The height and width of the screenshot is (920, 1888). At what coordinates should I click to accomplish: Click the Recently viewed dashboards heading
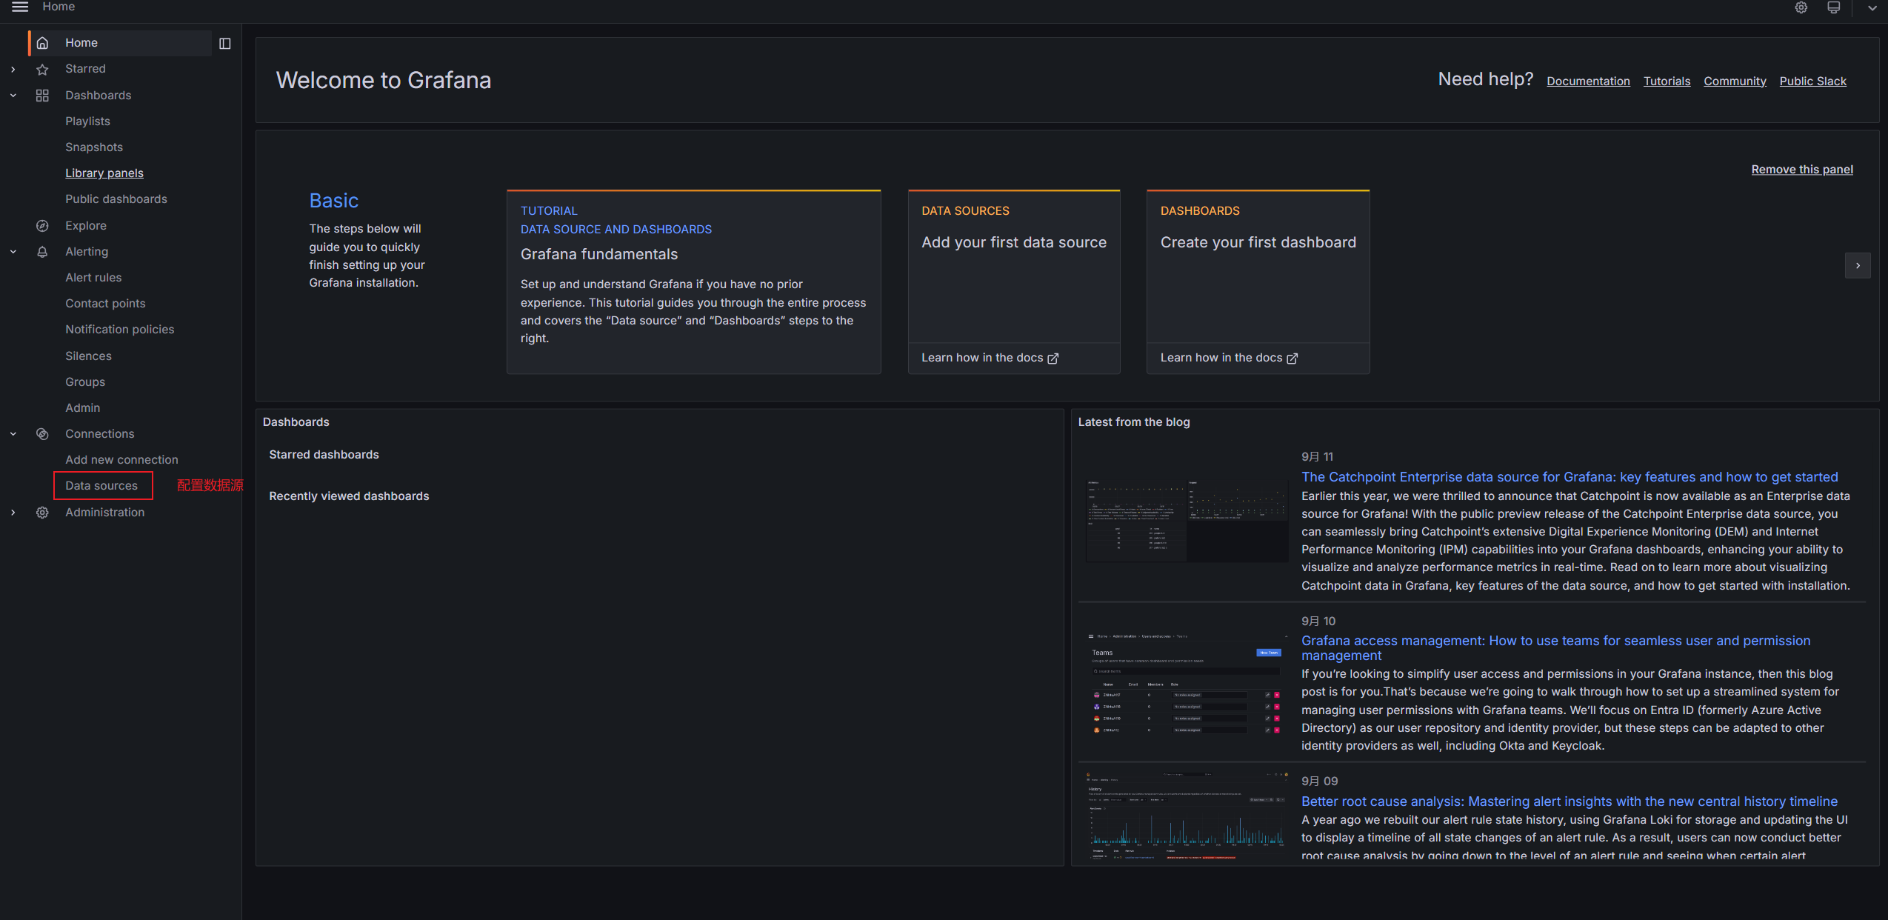pyautogui.click(x=349, y=496)
